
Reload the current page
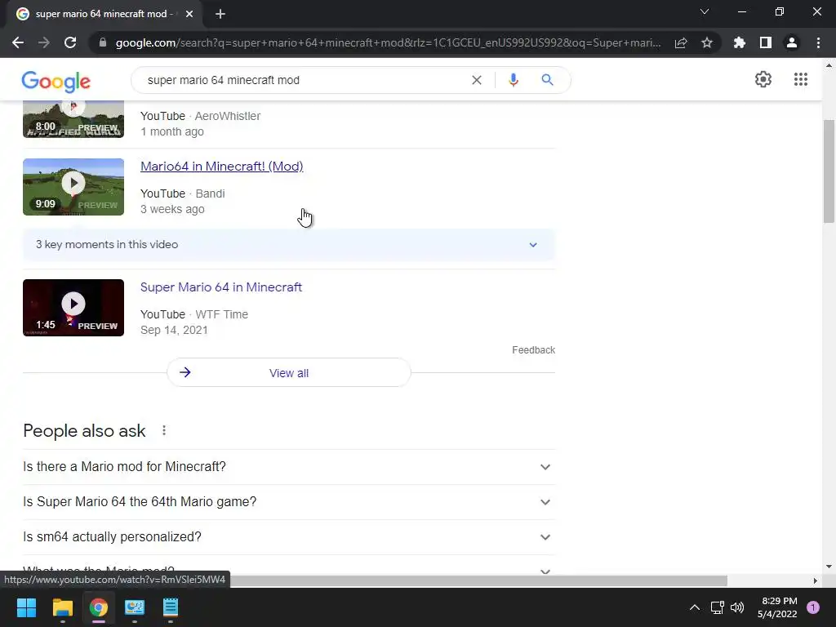pyautogui.click(x=70, y=42)
